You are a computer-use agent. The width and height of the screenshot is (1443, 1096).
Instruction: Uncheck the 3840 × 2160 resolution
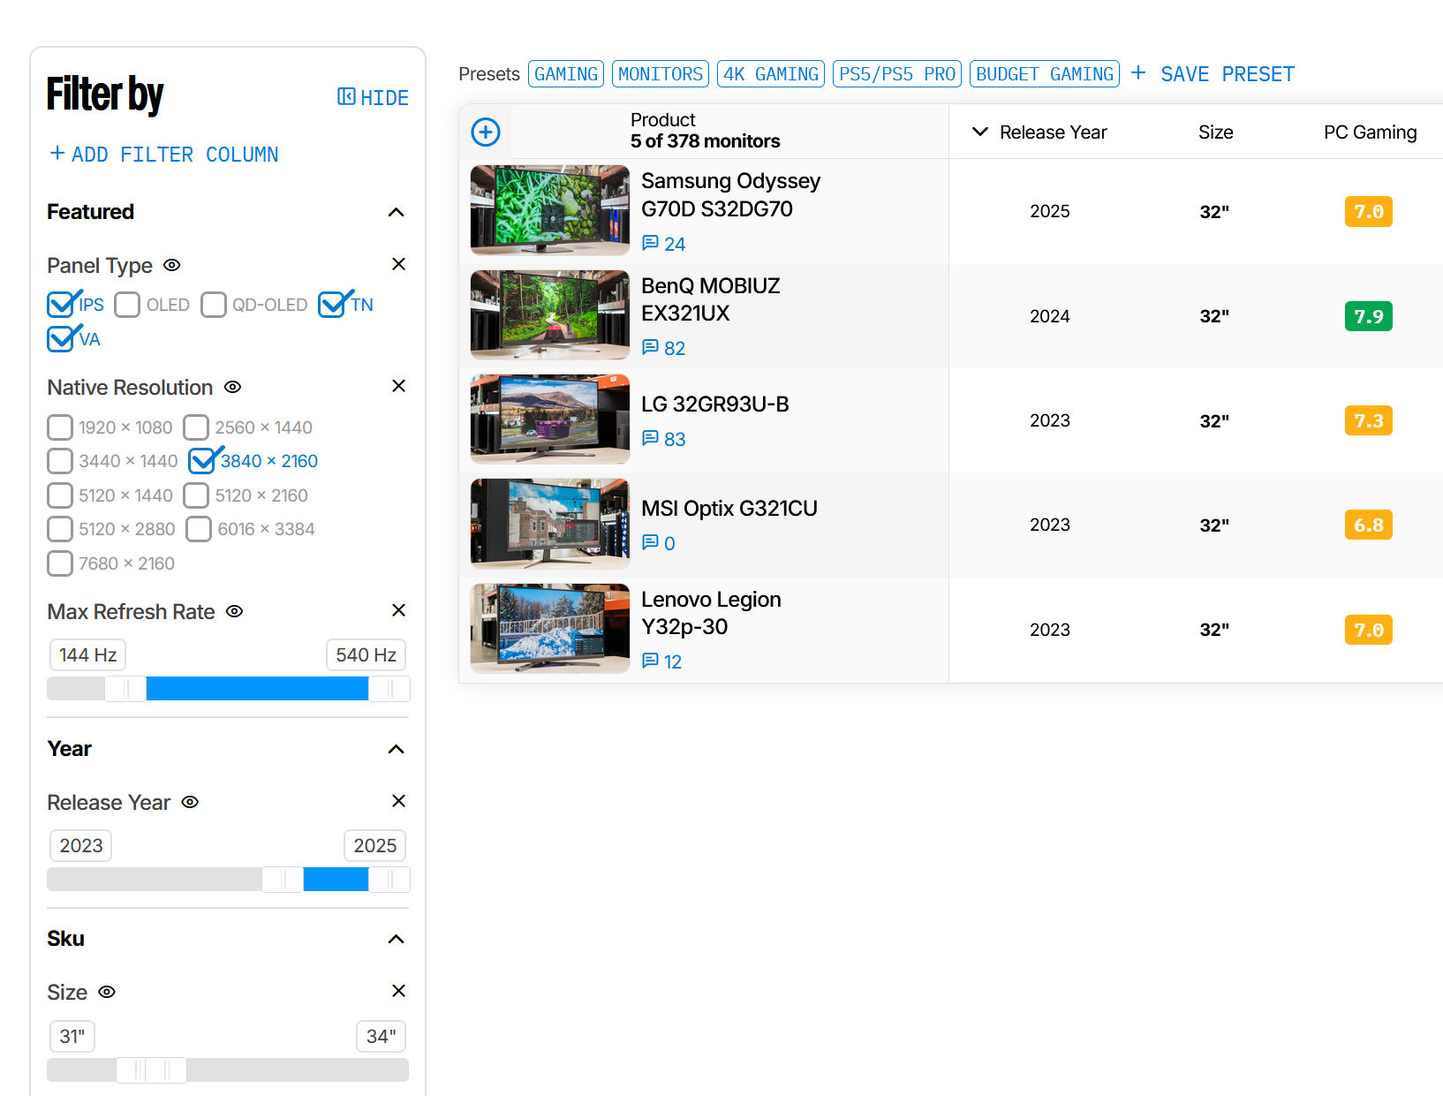202,461
